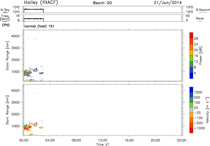
Task: Click the 'Velocity [m s⁻¹]' colorbar title
Action: point(207,110)
